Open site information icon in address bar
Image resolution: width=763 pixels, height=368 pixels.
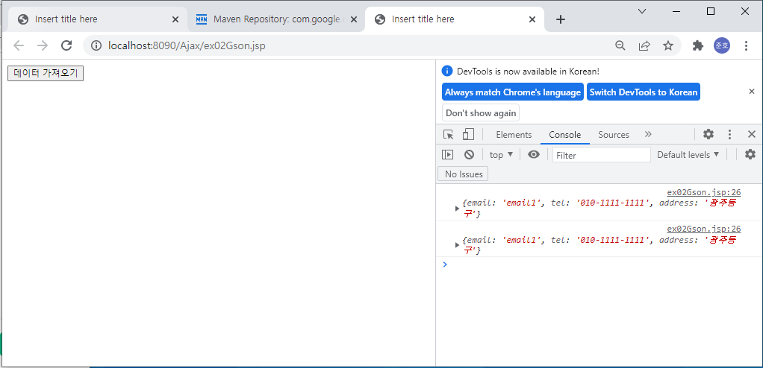coord(96,45)
